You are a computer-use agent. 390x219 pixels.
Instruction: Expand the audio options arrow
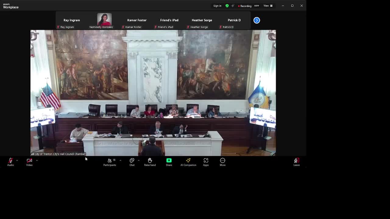pos(17,160)
